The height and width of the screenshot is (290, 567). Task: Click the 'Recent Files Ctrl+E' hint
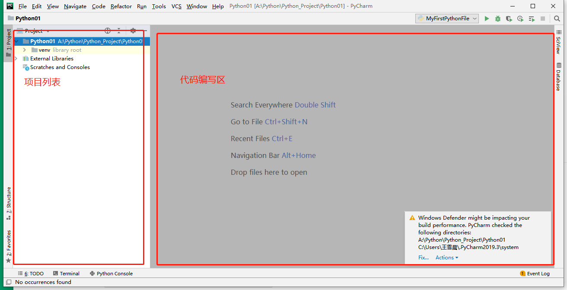pos(261,139)
